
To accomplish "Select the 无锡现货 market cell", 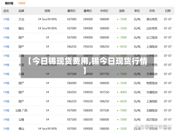I will point(152,110).
